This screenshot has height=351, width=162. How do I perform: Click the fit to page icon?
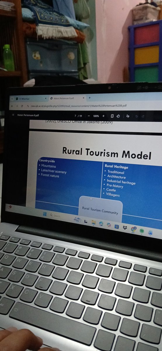coord(112,116)
